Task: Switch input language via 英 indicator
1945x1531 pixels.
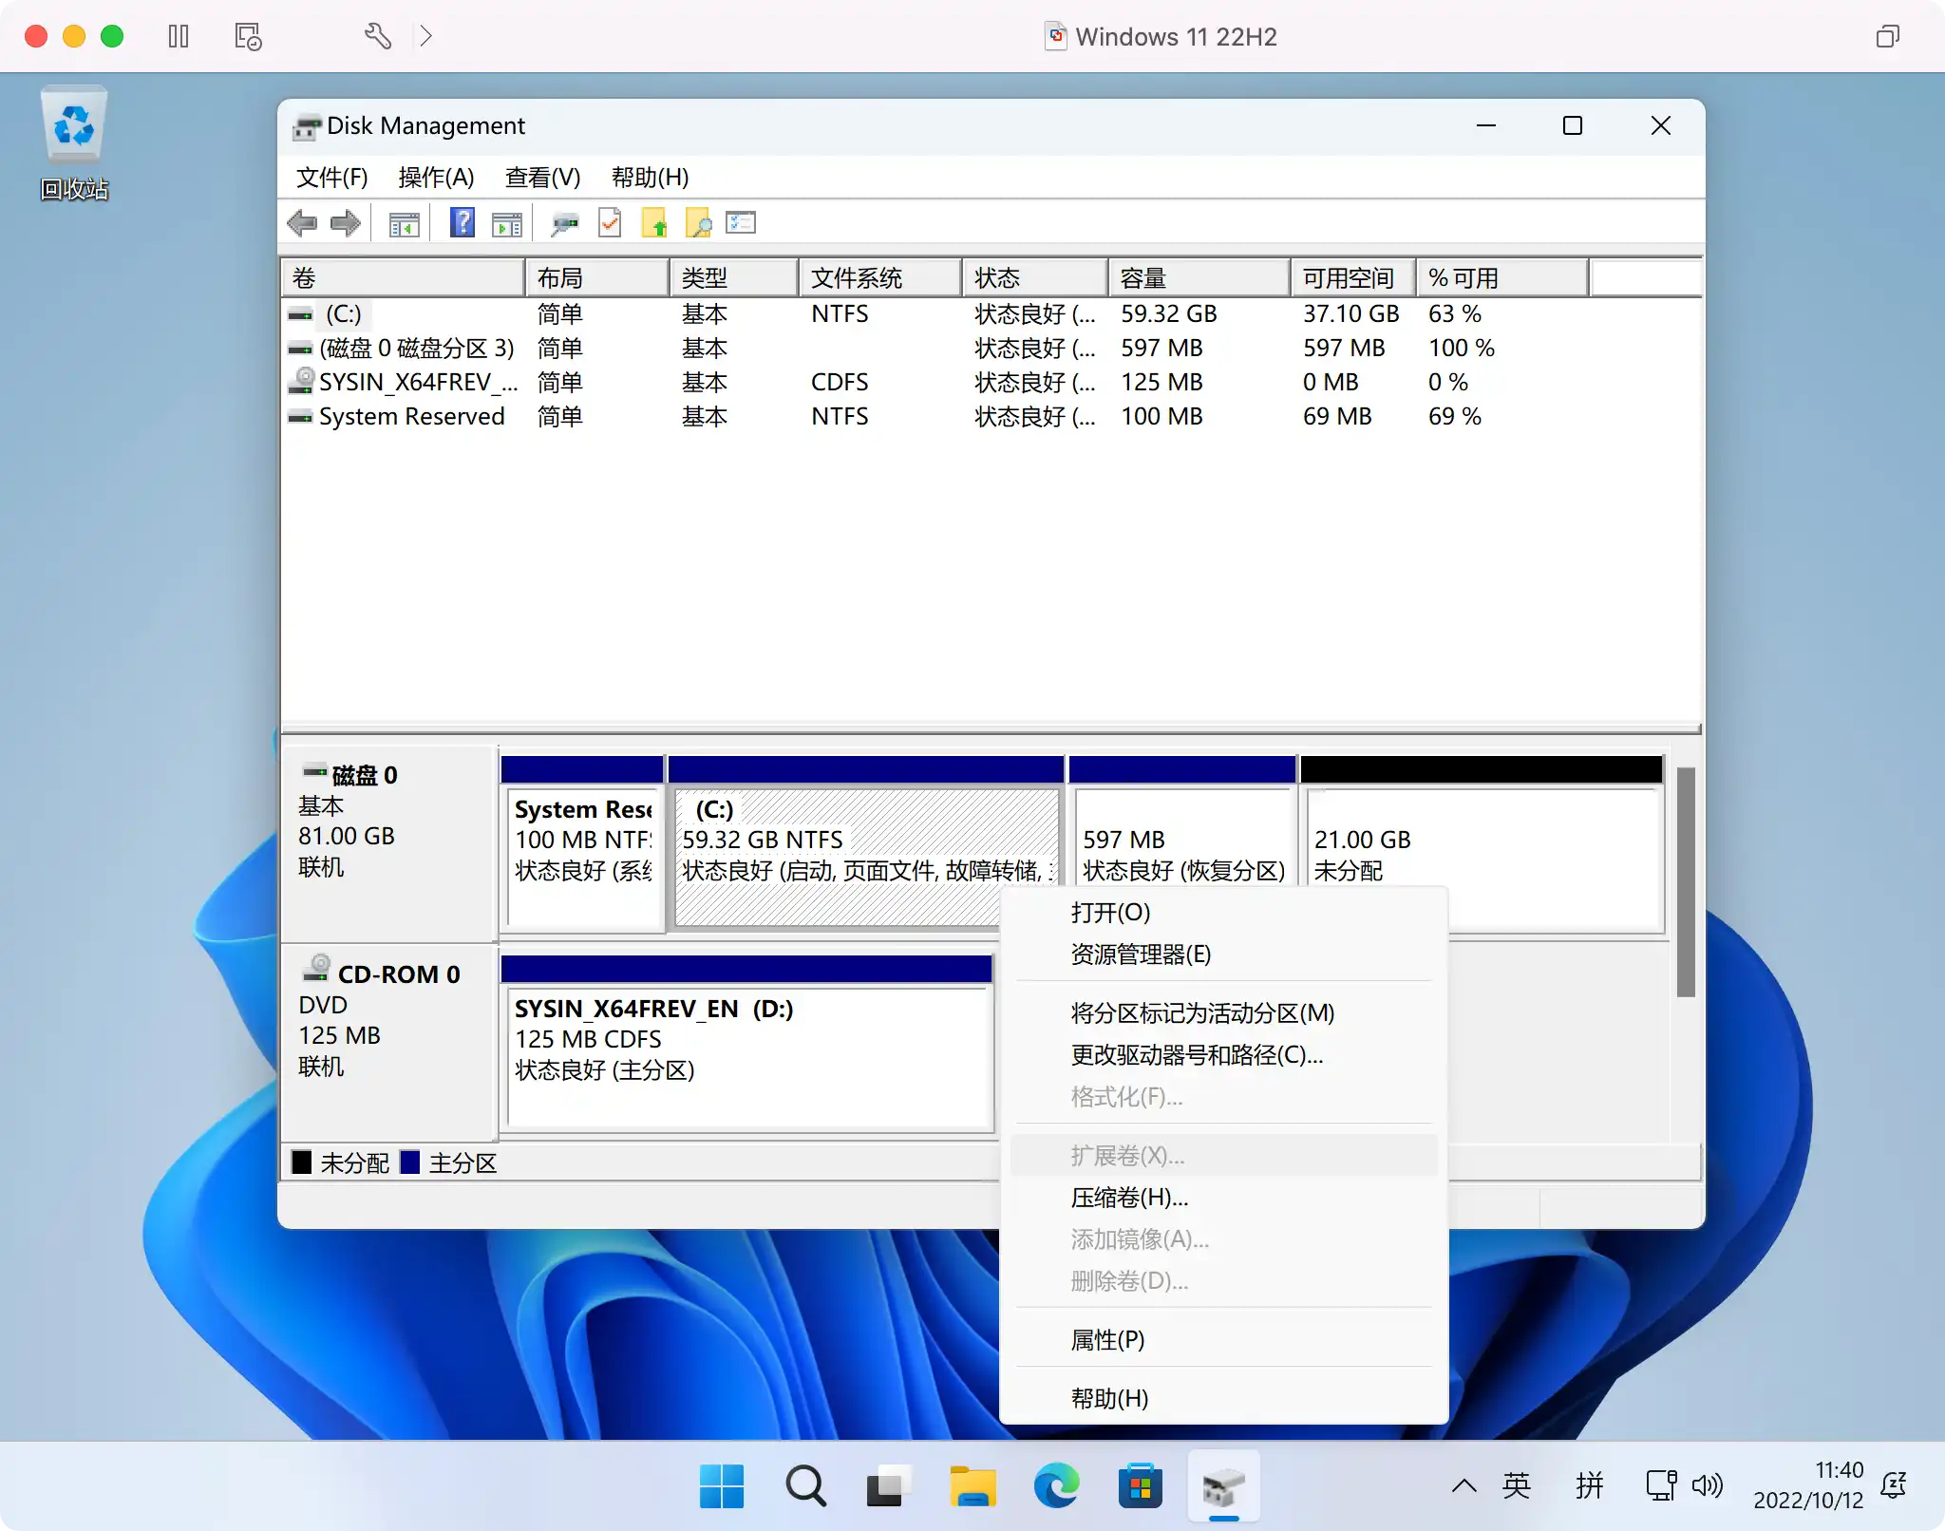Action: (1517, 1485)
